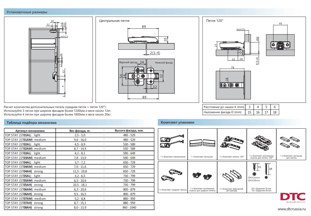This screenshot has height=216, width=311.
Task: Click the 'Установочные размеры' section header
Action: pyautogui.click(x=27, y=12)
